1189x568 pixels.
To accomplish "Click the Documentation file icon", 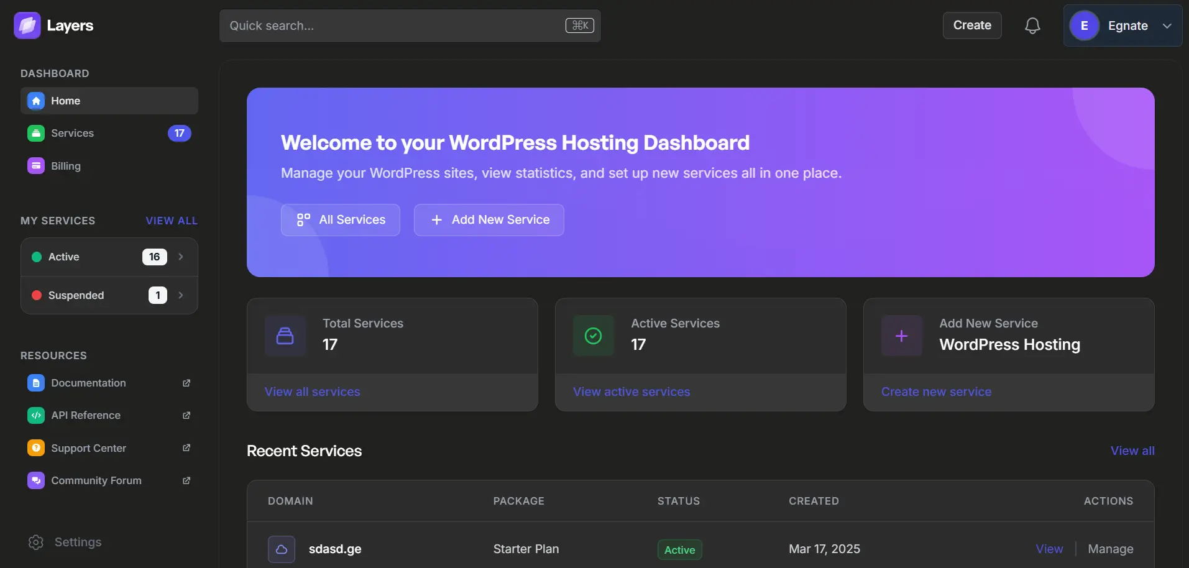I will 36,383.
